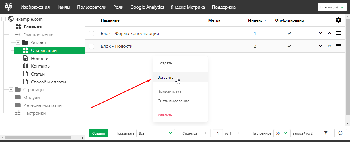Expand the 'Каталог' tree node
Image resolution: width=350 pixels, height=142 pixels.
[18, 43]
